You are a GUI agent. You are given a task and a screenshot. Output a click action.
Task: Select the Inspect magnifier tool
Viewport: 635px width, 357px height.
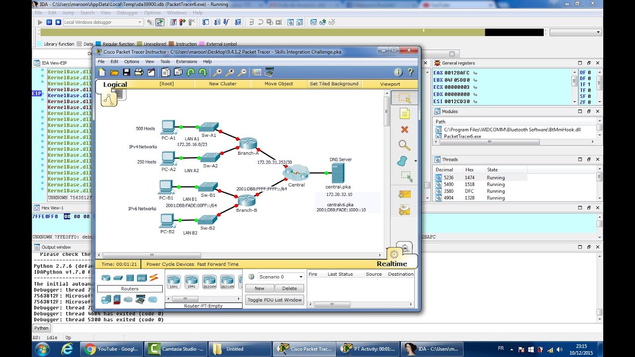click(404, 145)
